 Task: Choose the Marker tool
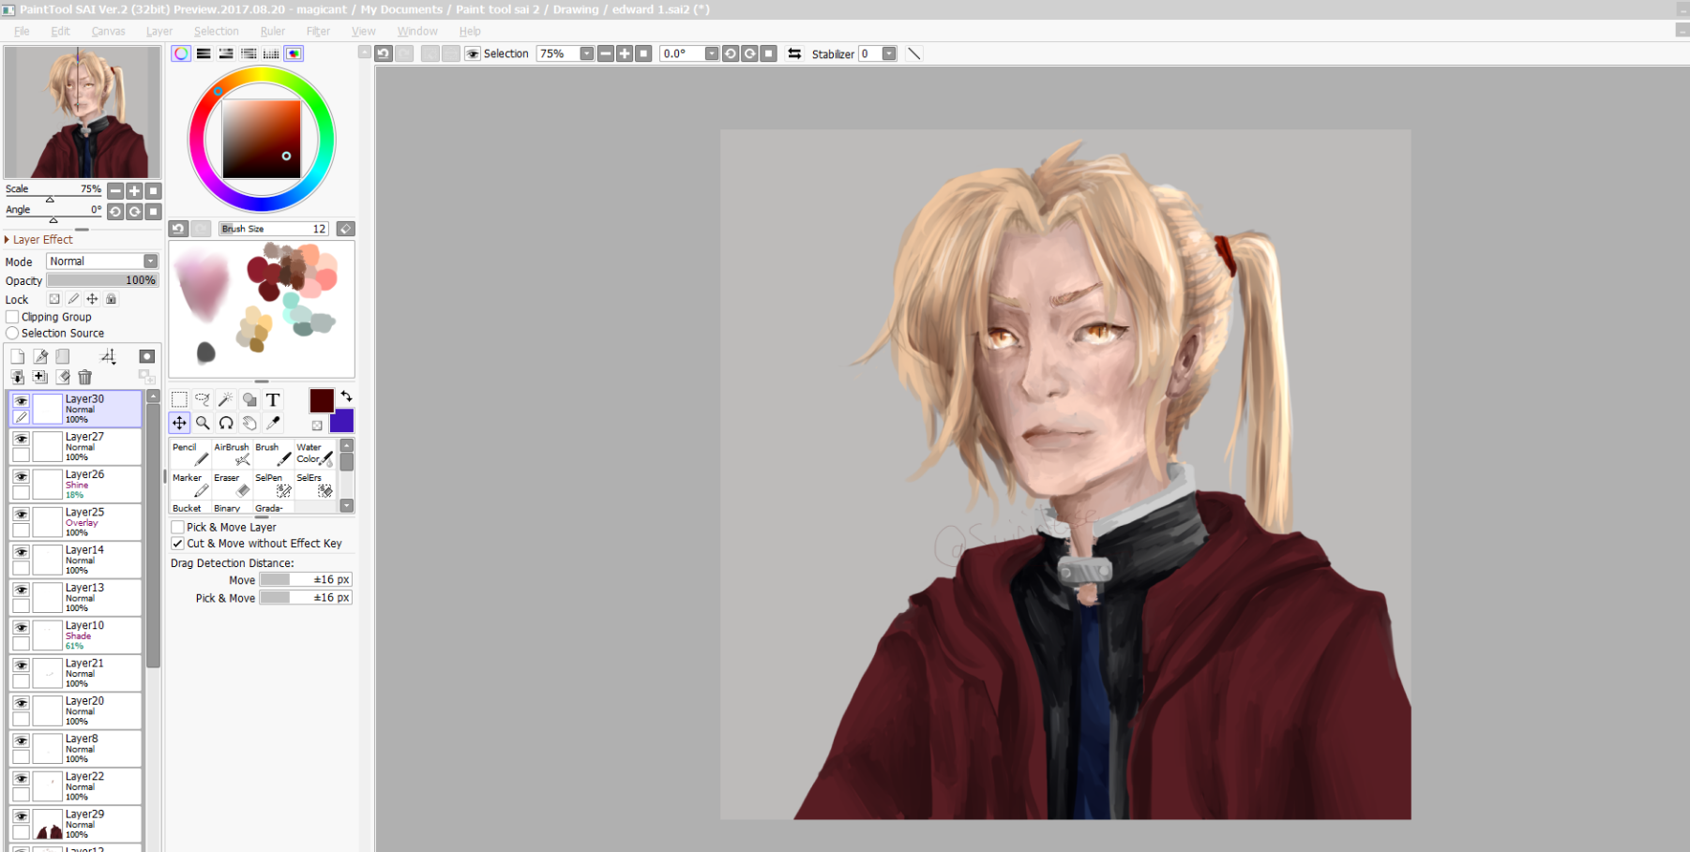190,485
